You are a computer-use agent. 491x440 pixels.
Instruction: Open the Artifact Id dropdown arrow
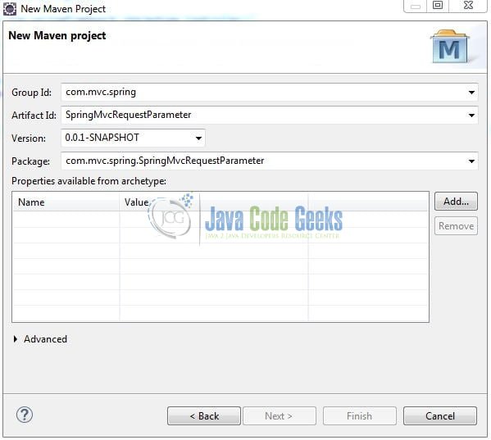point(471,116)
